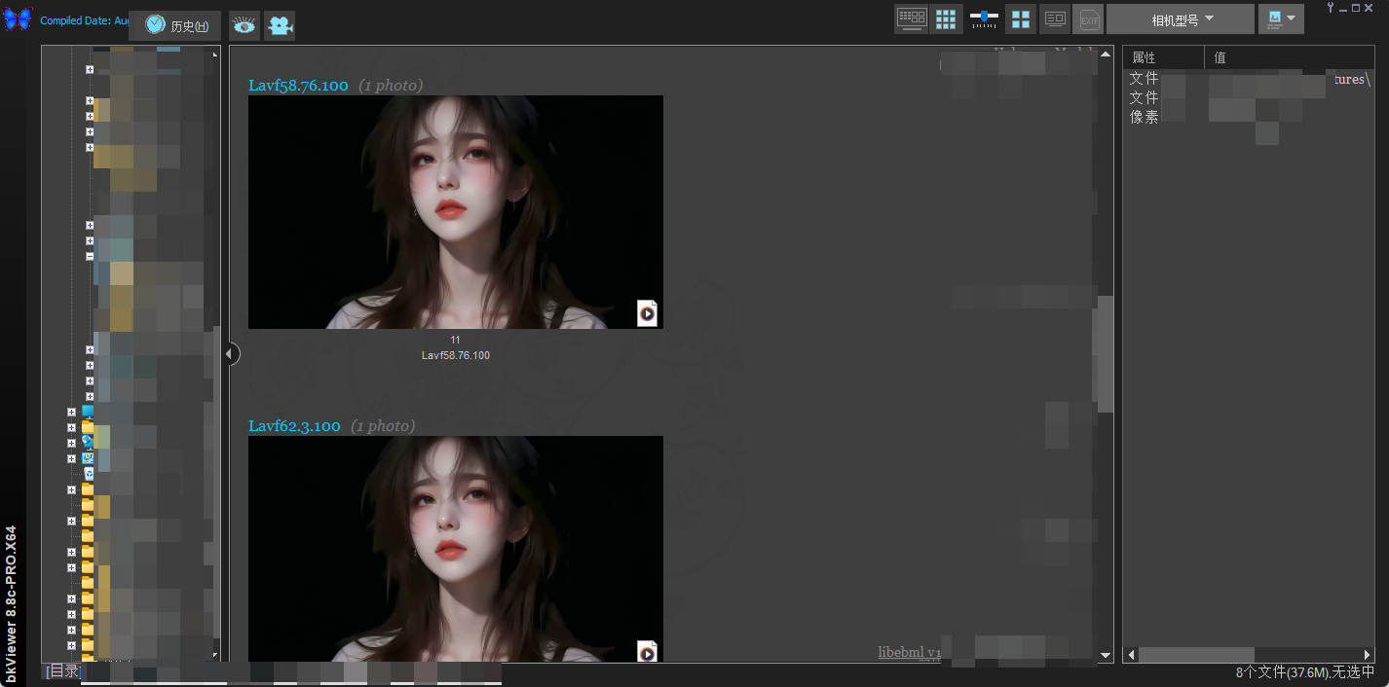Image resolution: width=1389 pixels, height=687 pixels.
Task: Click the Lavf58.76.100 caption below thumbnail
Action: point(456,355)
